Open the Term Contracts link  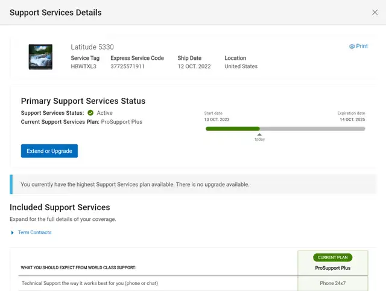point(35,232)
